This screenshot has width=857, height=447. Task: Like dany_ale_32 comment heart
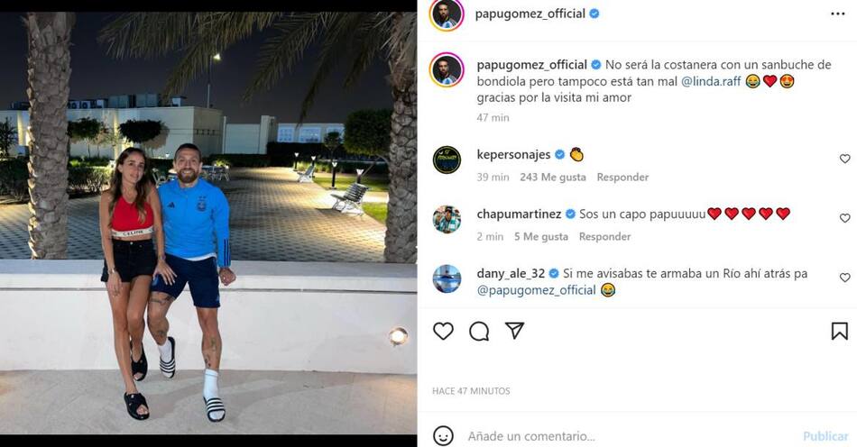(845, 278)
